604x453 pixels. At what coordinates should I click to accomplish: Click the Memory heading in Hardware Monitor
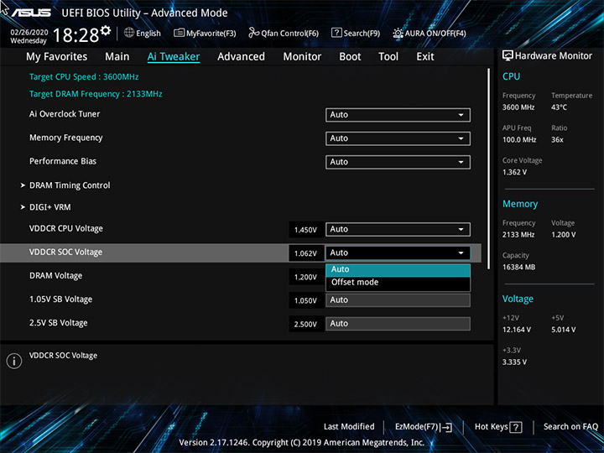point(520,204)
